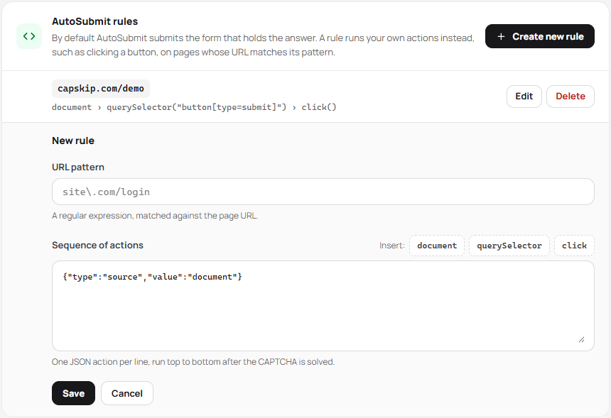The height and width of the screenshot is (418, 611).
Task: Click the New rule heading
Action: [x=73, y=141]
